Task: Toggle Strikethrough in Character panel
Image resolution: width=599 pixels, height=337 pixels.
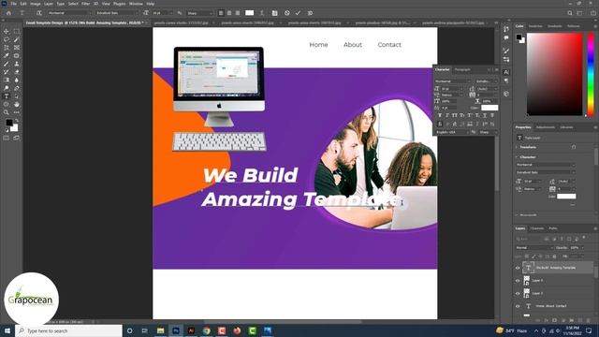Action: (492, 115)
